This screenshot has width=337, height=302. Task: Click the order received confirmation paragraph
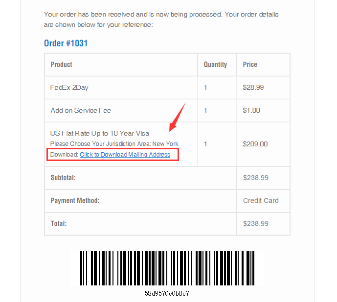point(161,19)
